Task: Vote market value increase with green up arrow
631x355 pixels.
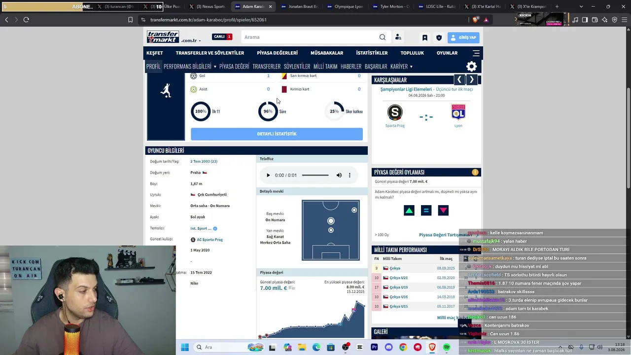Action: pos(409,211)
